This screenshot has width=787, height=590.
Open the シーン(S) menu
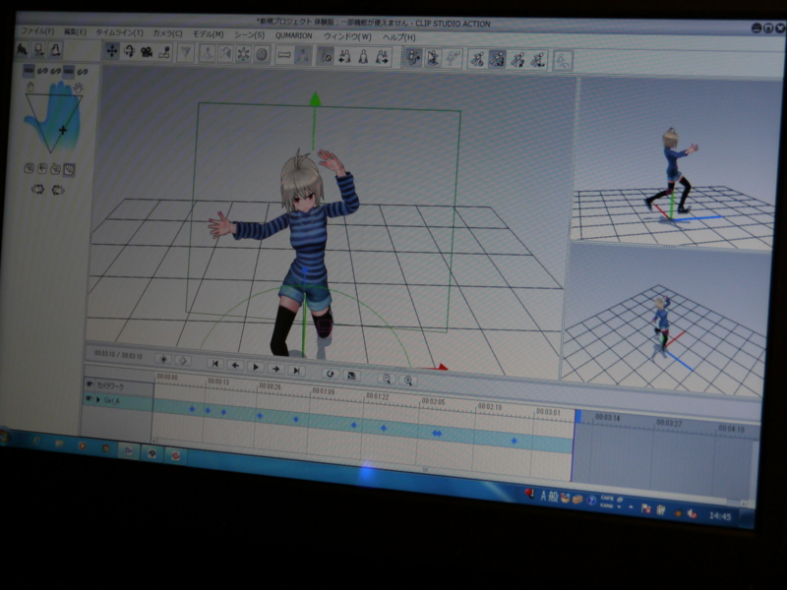pos(250,35)
